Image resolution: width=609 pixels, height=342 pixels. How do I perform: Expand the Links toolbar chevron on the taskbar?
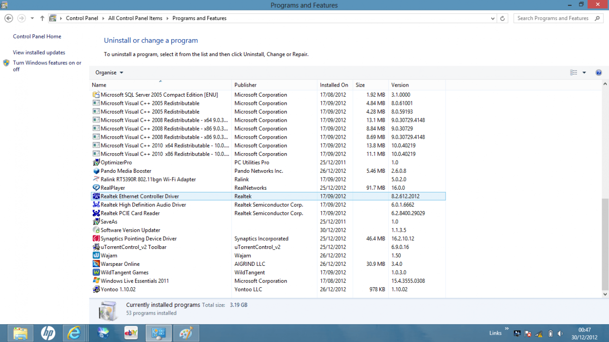click(506, 328)
